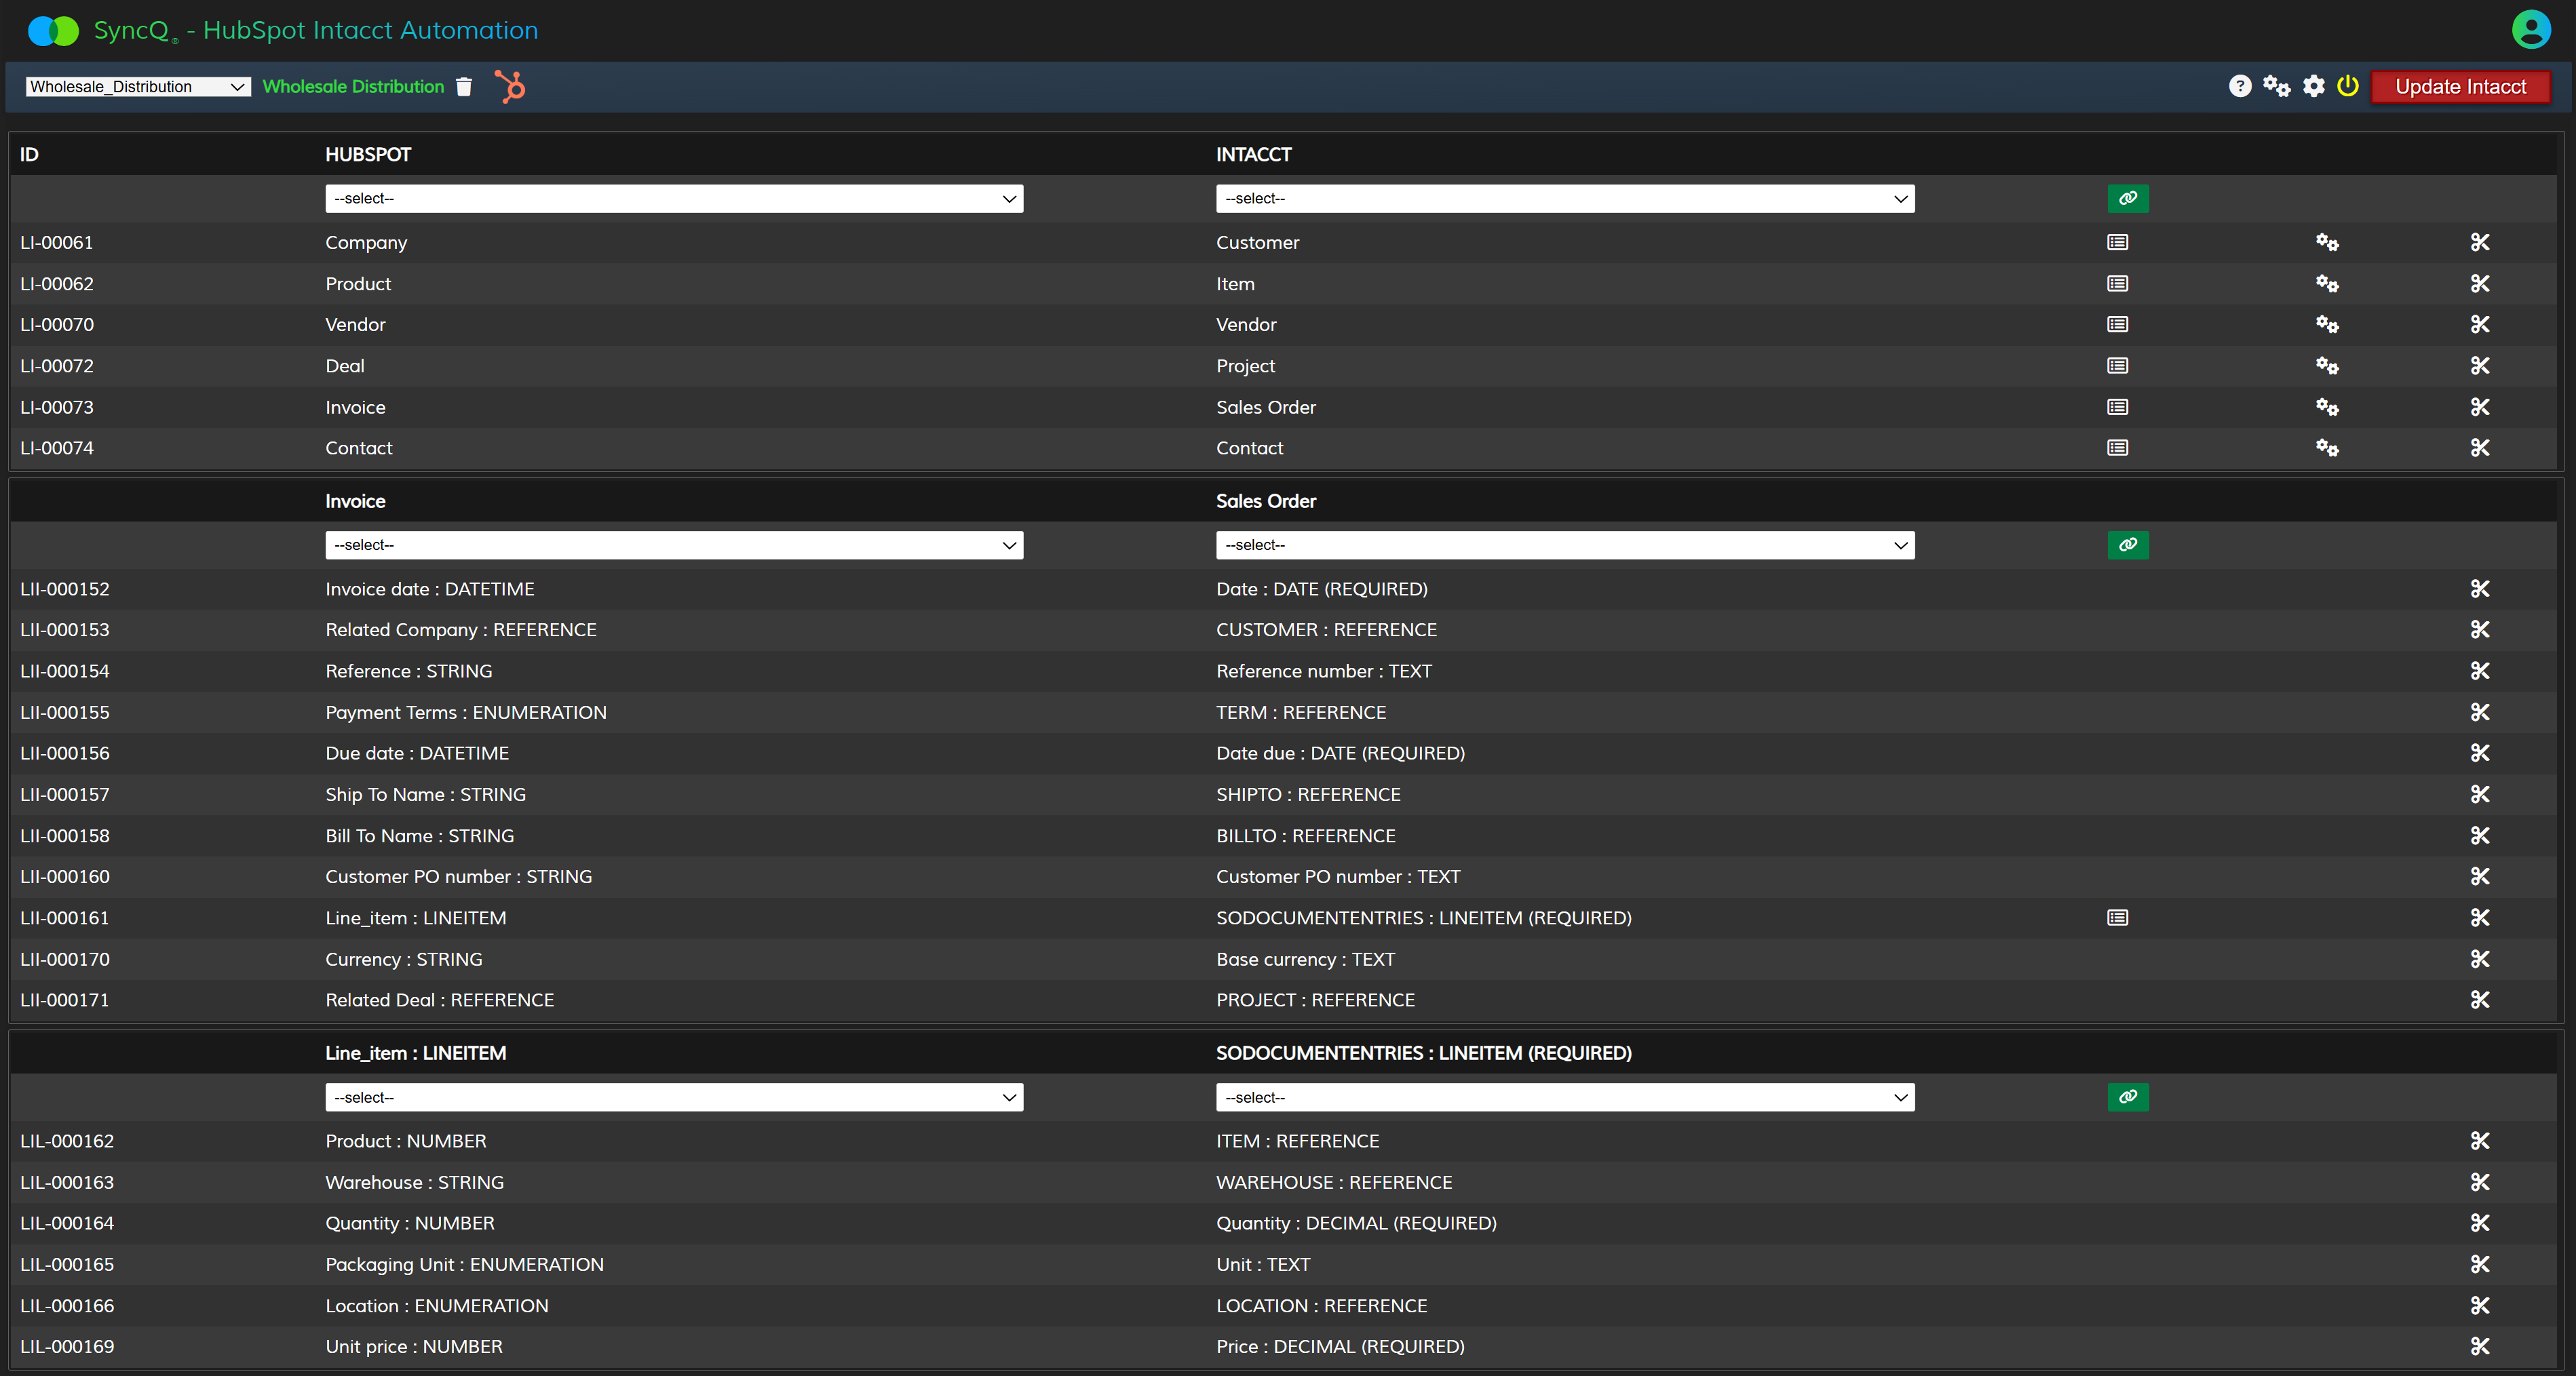The height and width of the screenshot is (1376, 2576).
Task: Click the yellow power icon
Action: [2348, 87]
